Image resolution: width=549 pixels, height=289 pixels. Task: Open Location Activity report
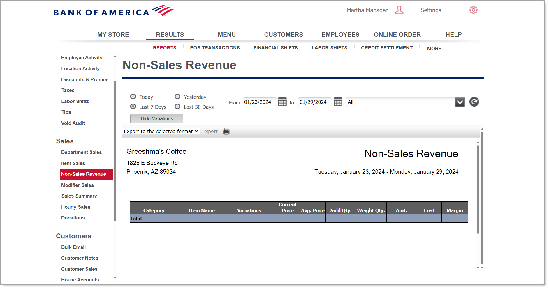click(x=80, y=68)
